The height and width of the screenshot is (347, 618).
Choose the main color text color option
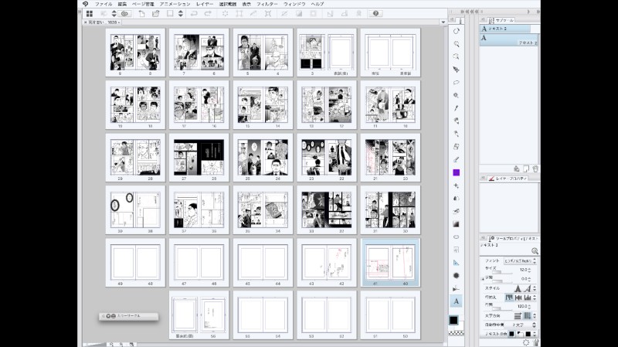(x=511, y=334)
